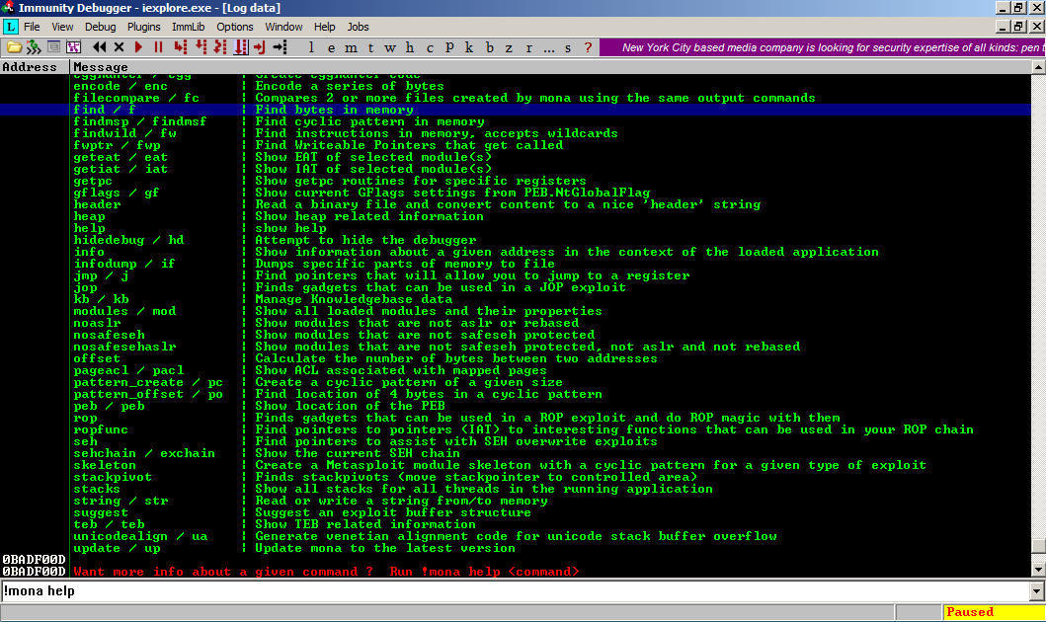This screenshot has height=622, width=1046.
Task: Restore the inner Log data window
Action: (1018, 27)
